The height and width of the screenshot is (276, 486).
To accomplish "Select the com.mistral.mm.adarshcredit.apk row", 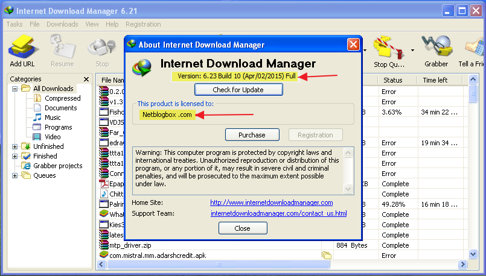I will [281, 256].
